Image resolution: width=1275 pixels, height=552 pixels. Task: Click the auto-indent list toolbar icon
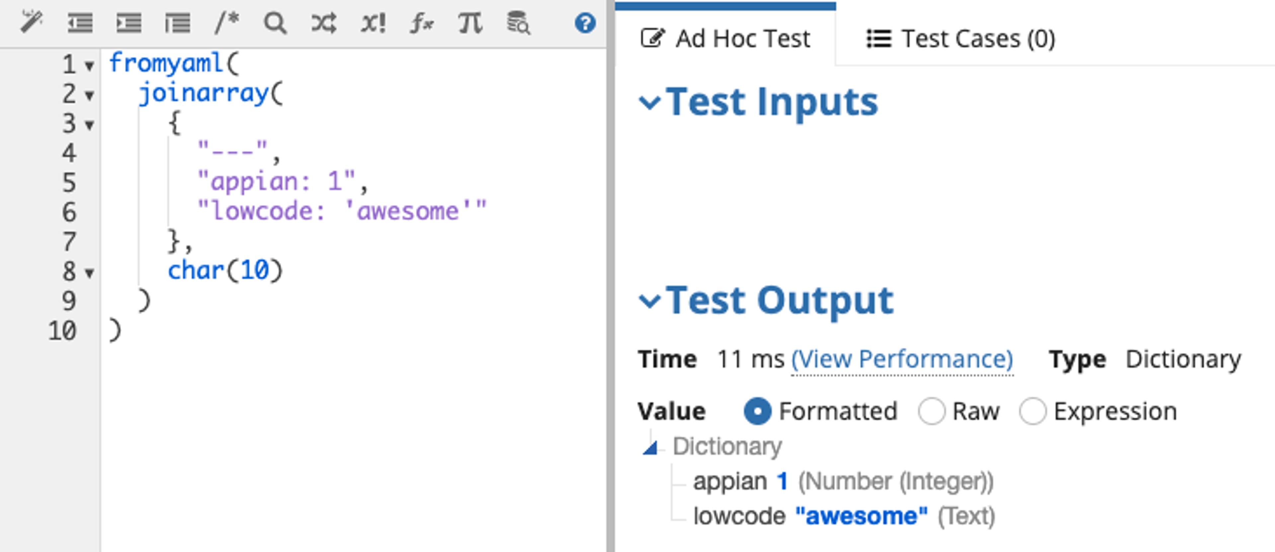click(177, 23)
